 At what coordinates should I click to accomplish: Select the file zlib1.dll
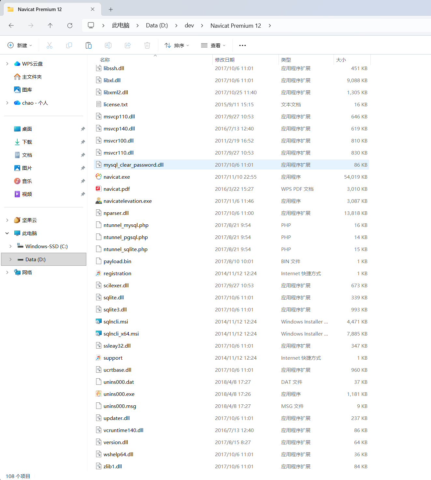tap(231, 466)
